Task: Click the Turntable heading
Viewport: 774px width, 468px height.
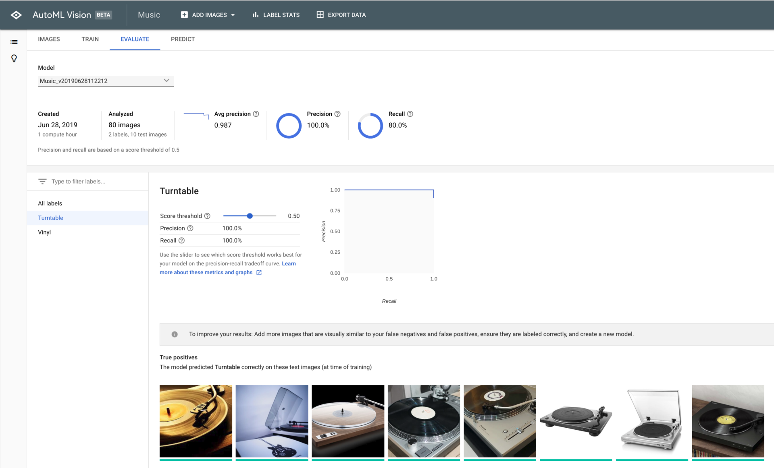Action: (x=179, y=191)
